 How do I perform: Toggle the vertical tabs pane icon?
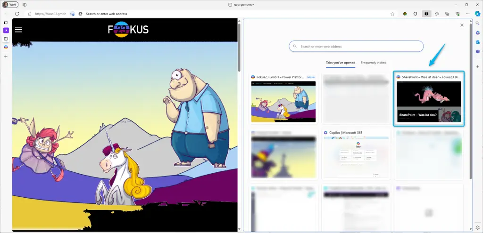[6, 23]
